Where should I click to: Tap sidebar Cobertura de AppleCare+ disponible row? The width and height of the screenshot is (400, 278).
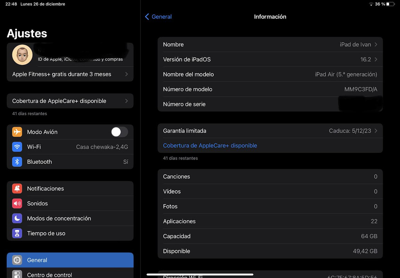pos(70,101)
